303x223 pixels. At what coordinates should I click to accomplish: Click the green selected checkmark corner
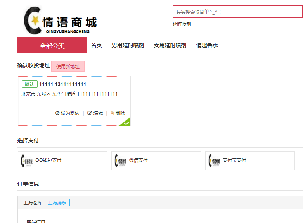(126, 123)
